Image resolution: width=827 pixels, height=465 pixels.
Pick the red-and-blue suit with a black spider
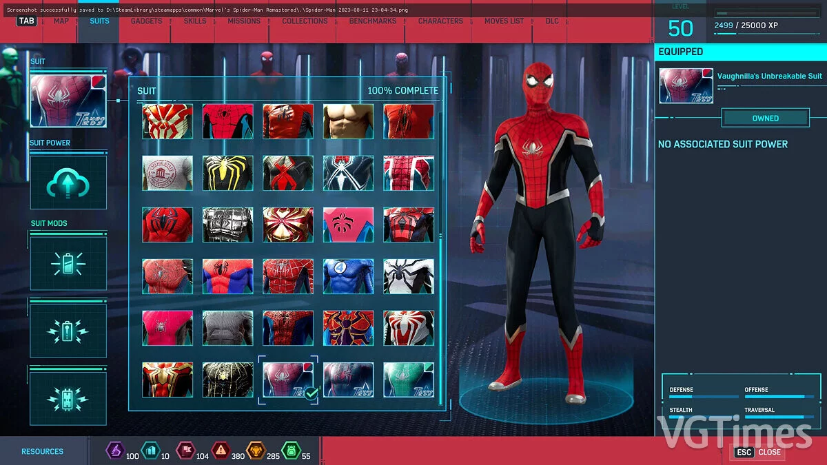pyautogui.click(x=228, y=276)
